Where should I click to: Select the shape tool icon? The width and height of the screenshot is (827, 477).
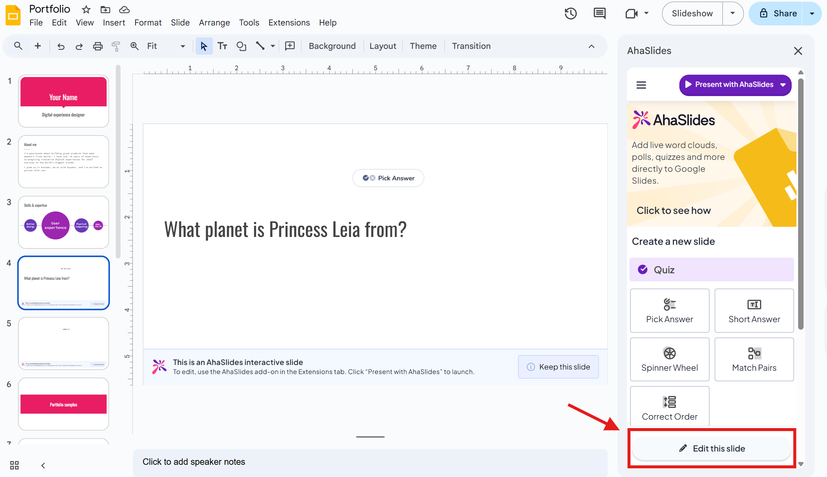241,46
